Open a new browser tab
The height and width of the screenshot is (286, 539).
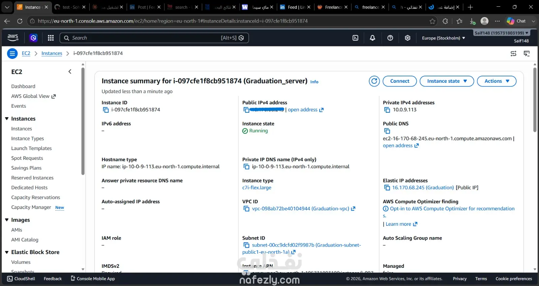point(470,7)
